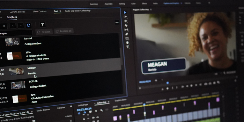Screen dimensions: 244x122
Task: Select the Type tool
Action: pyautogui.click(x=128, y=47)
